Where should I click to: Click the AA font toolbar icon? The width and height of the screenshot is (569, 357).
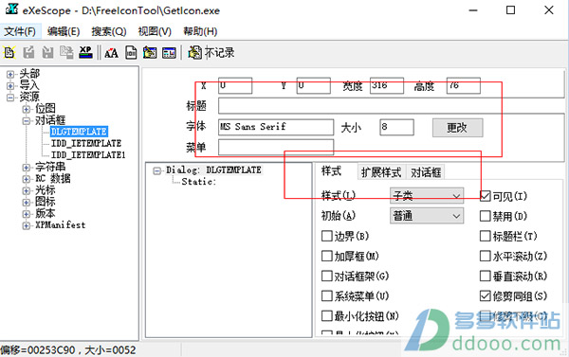[x=111, y=53]
